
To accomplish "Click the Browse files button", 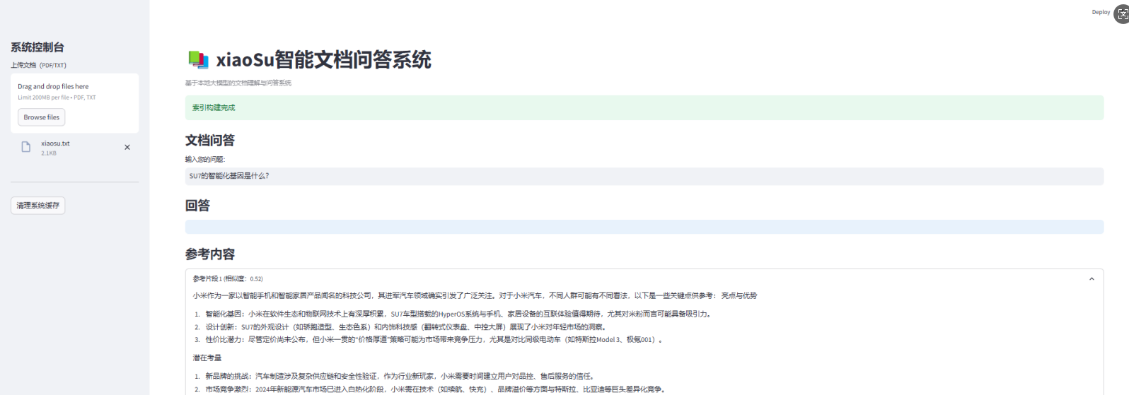I will point(42,117).
